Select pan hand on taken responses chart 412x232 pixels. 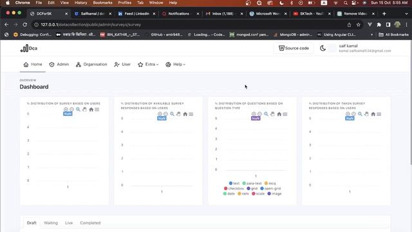366,114
